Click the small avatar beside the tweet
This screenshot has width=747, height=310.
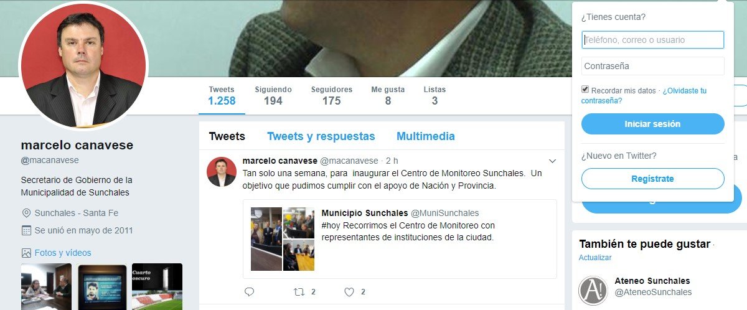[x=222, y=172]
